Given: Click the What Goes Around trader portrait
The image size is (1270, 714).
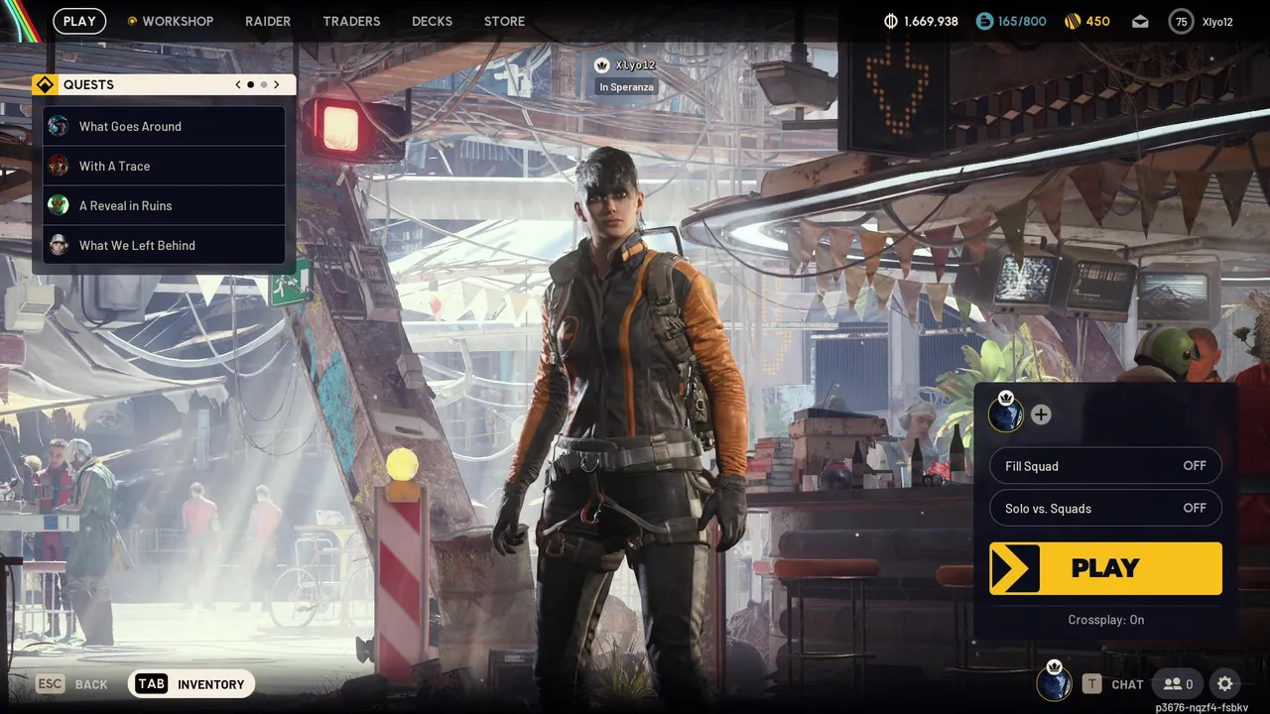Looking at the screenshot, I should tap(59, 126).
